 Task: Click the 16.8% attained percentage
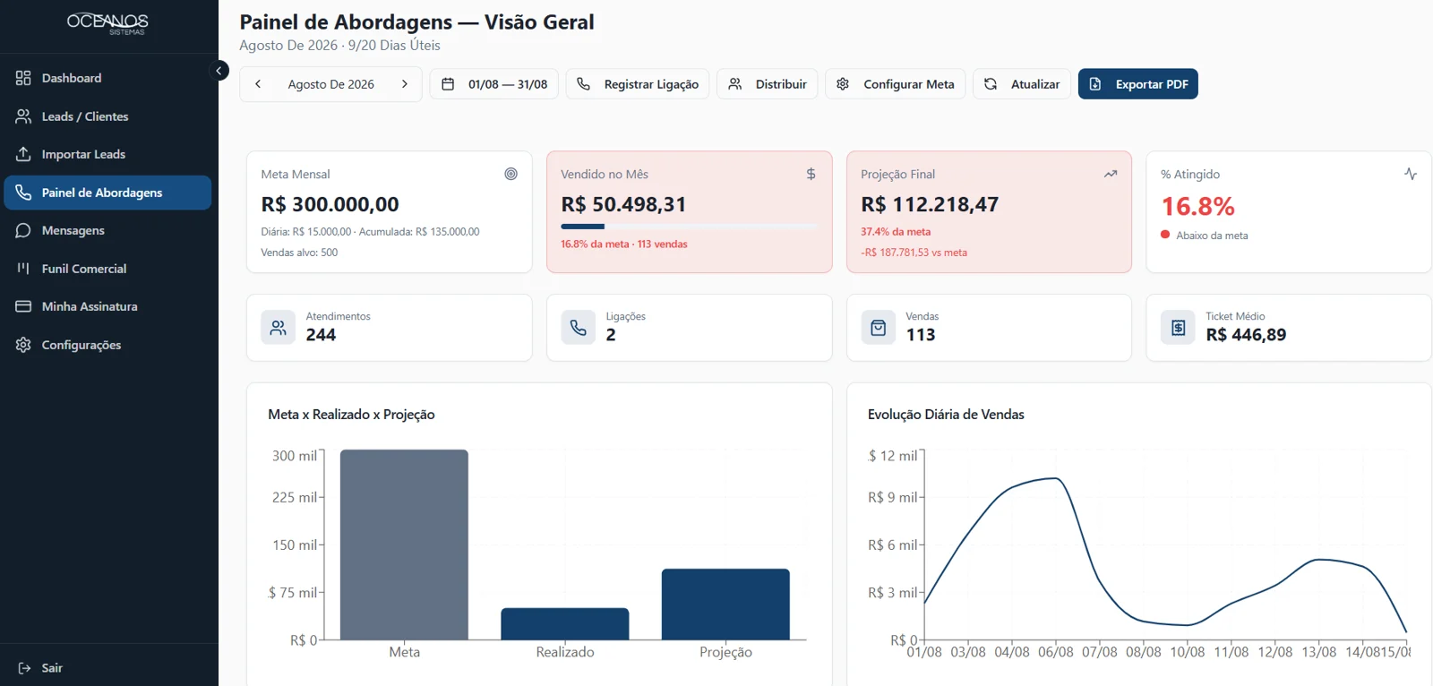pyautogui.click(x=1197, y=207)
